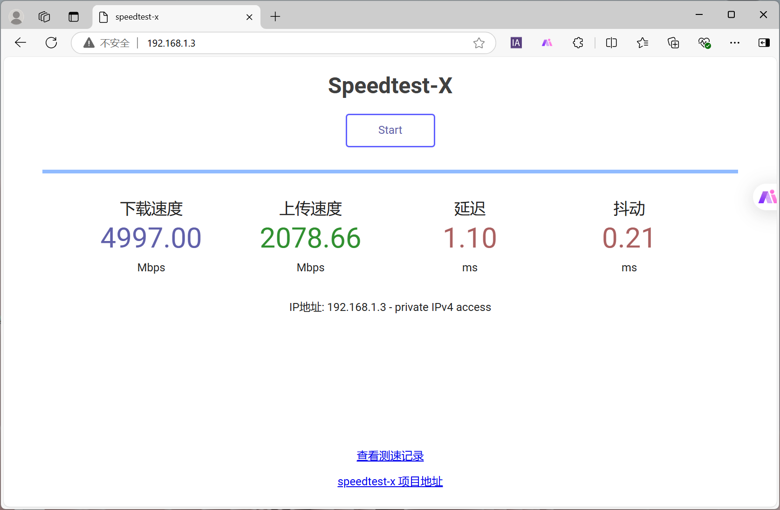The height and width of the screenshot is (510, 780).
Task: Click the 抖动 label
Action: click(629, 208)
